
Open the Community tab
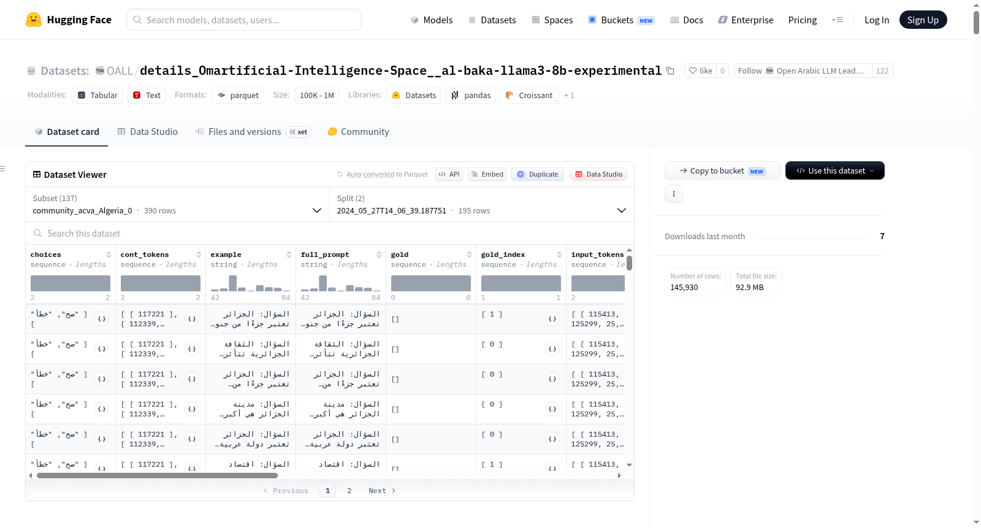pyautogui.click(x=358, y=132)
